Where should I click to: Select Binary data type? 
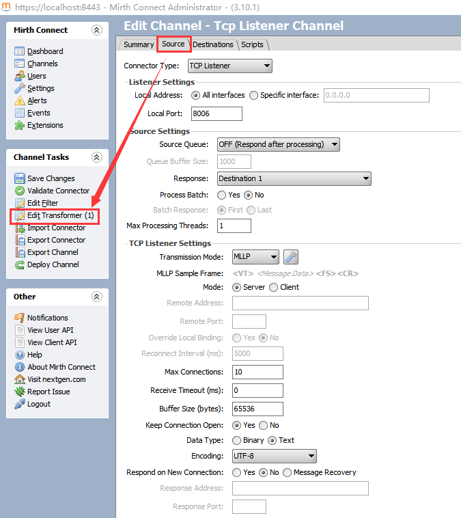coord(236,440)
